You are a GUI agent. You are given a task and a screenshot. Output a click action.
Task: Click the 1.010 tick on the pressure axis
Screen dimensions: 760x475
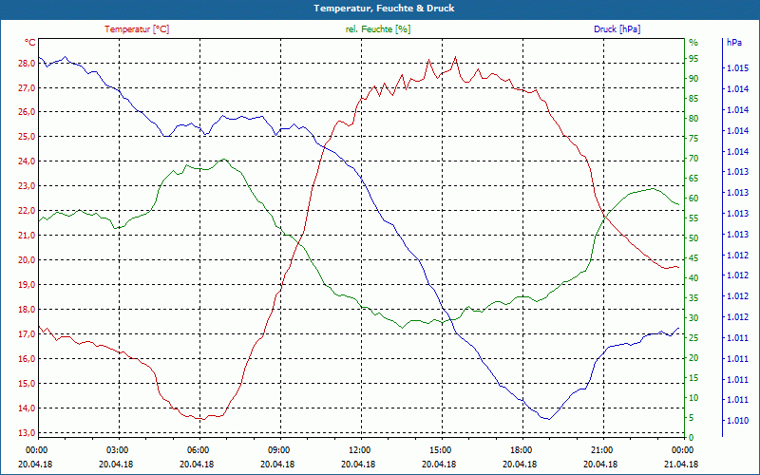pyautogui.click(x=737, y=421)
